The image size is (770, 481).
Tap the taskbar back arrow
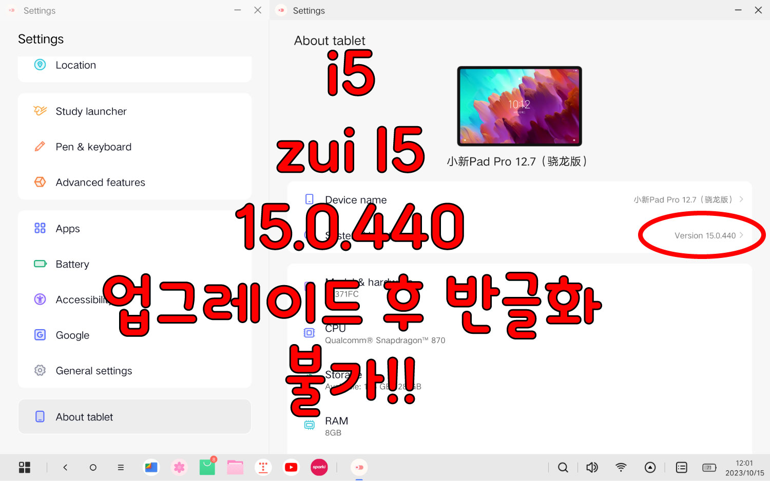65,467
